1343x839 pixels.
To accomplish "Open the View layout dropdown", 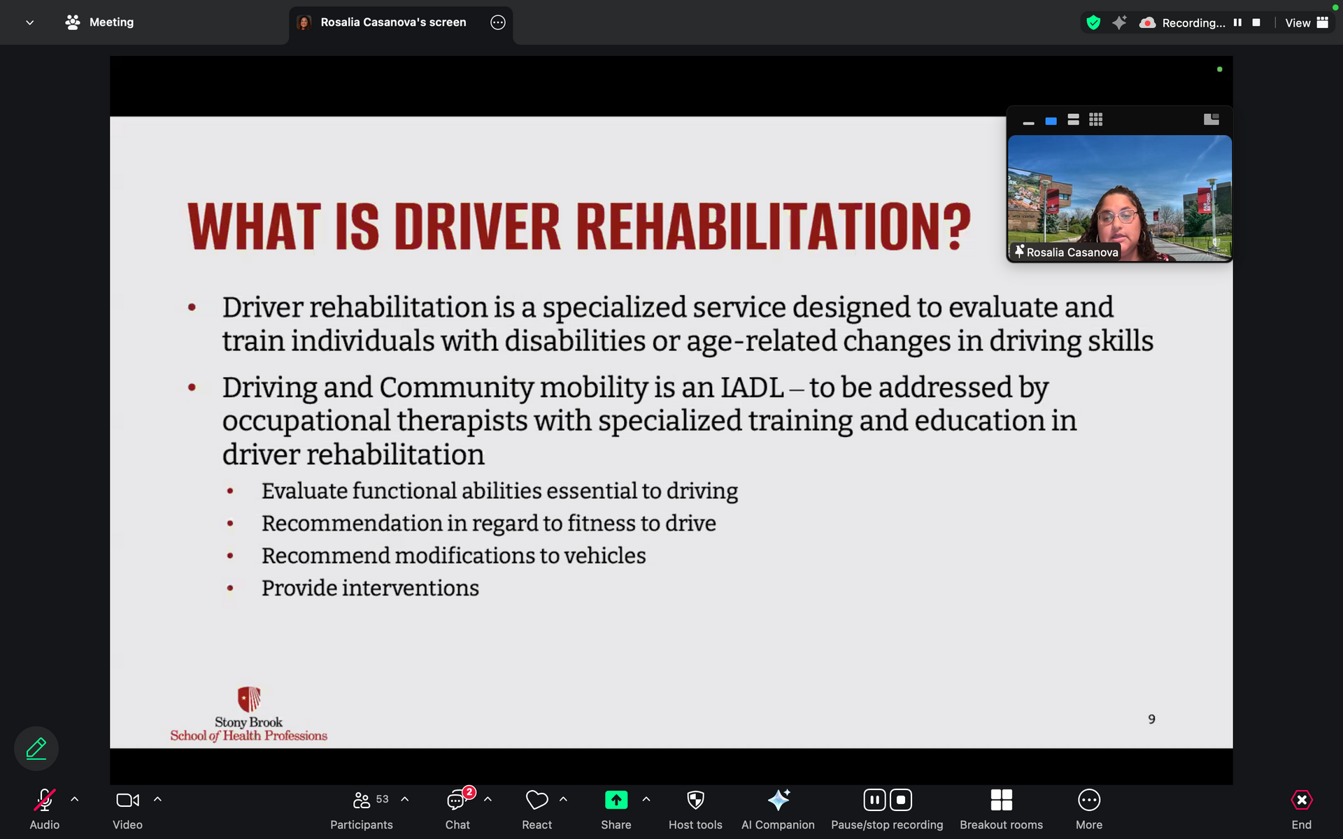I will click(1306, 22).
